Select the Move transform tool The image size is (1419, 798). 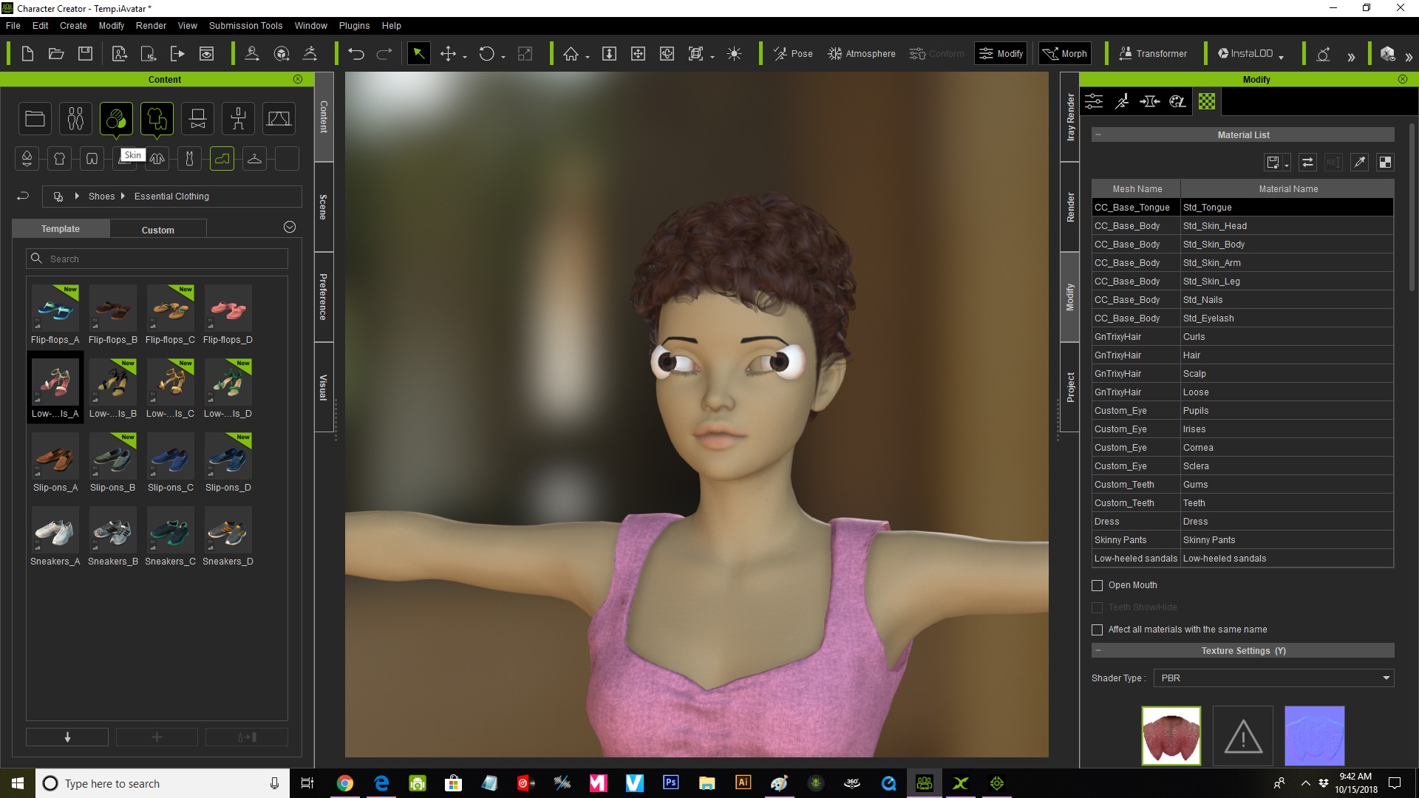click(x=448, y=54)
